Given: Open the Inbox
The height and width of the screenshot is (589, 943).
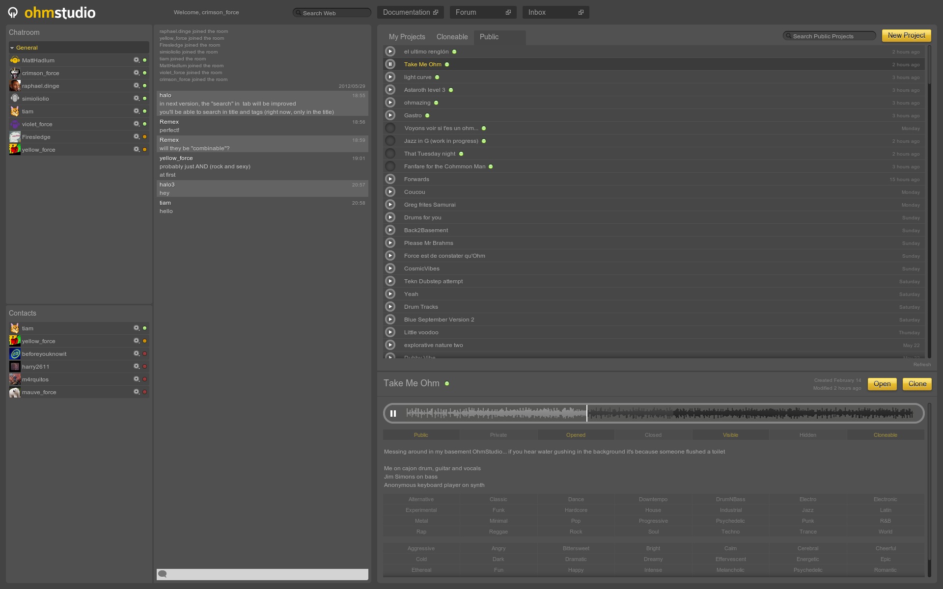Looking at the screenshot, I should pyautogui.click(x=555, y=12).
